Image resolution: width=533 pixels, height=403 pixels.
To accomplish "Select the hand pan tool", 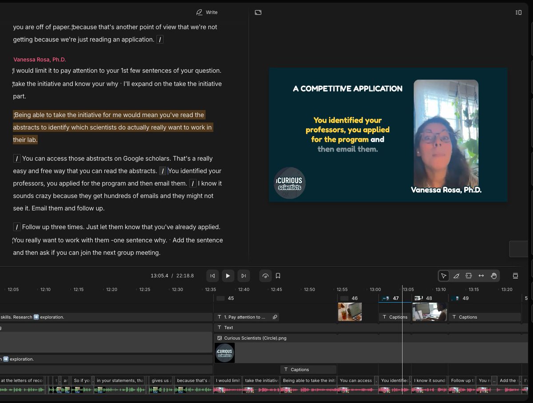I will tap(493, 276).
